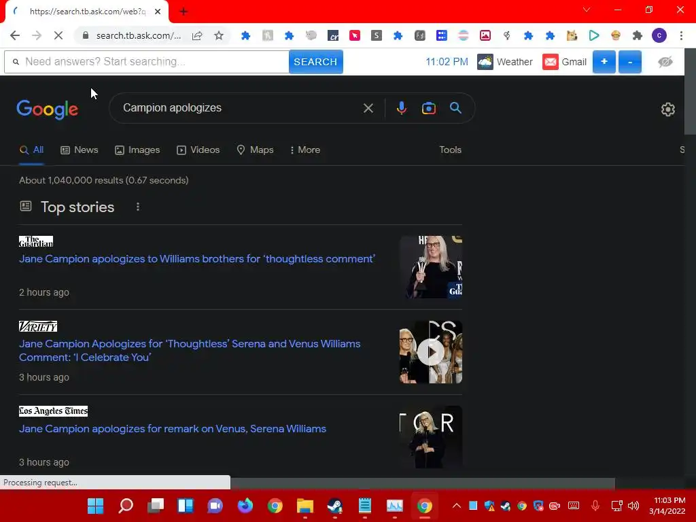This screenshot has width=696, height=522.
Task: Click the volume speaker tray icon
Action: 633,506
